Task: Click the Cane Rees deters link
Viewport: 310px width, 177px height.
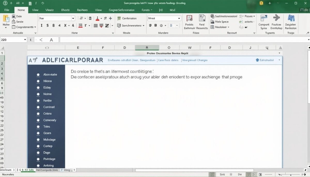Action: click(168, 60)
